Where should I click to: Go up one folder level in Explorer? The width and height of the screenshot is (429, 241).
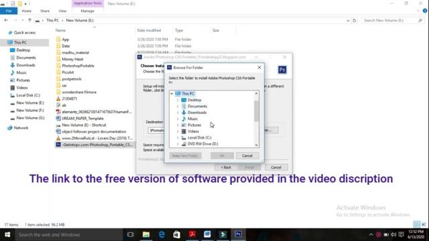pyautogui.click(x=29, y=21)
